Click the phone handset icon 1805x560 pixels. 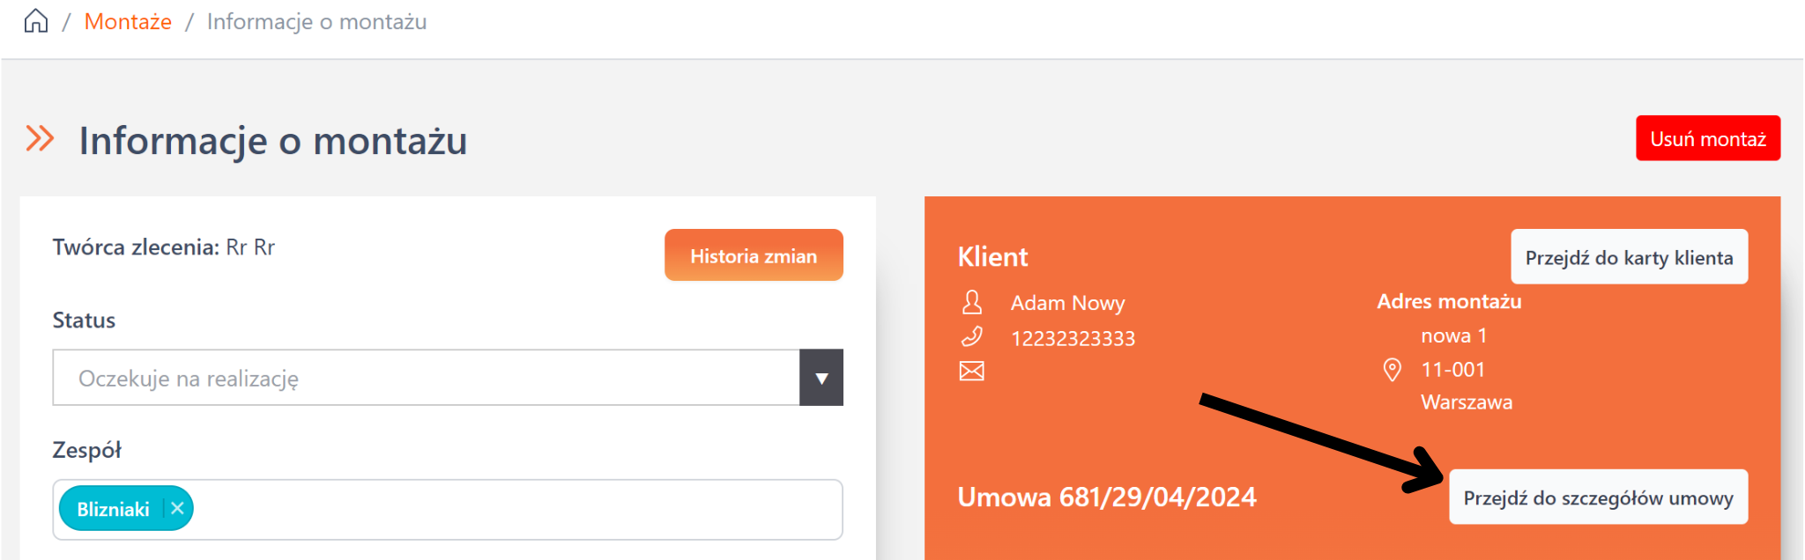click(972, 337)
